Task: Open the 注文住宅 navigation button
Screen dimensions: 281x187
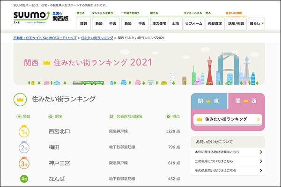Action: [160, 24]
